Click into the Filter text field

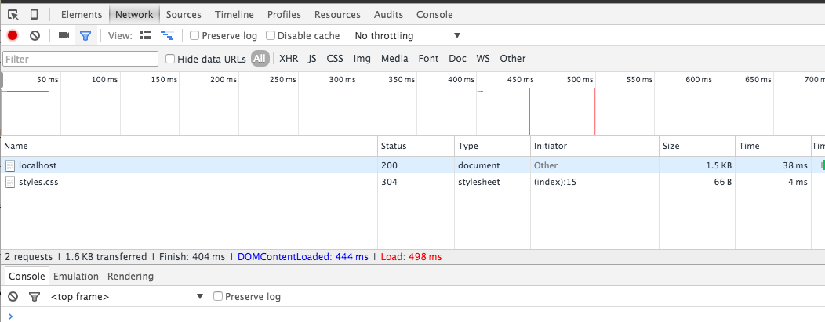click(81, 59)
